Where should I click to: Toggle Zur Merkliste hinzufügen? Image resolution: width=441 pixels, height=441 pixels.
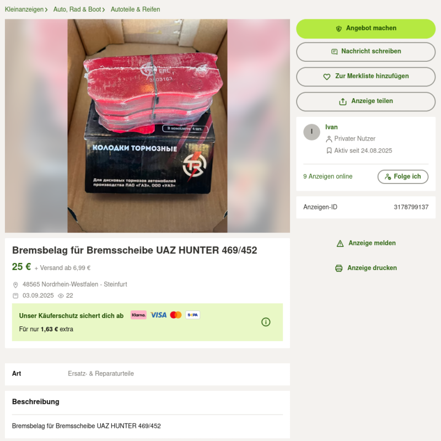(365, 77)
